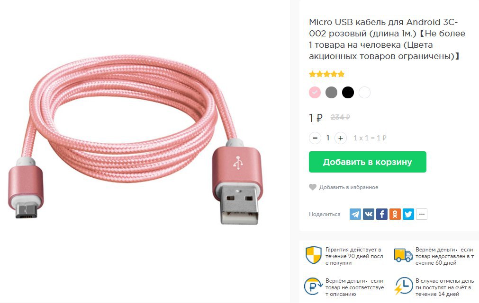Viewport: 479px width, 303px height.
Task: Click Добавить в избранное link
Action: 349,187
